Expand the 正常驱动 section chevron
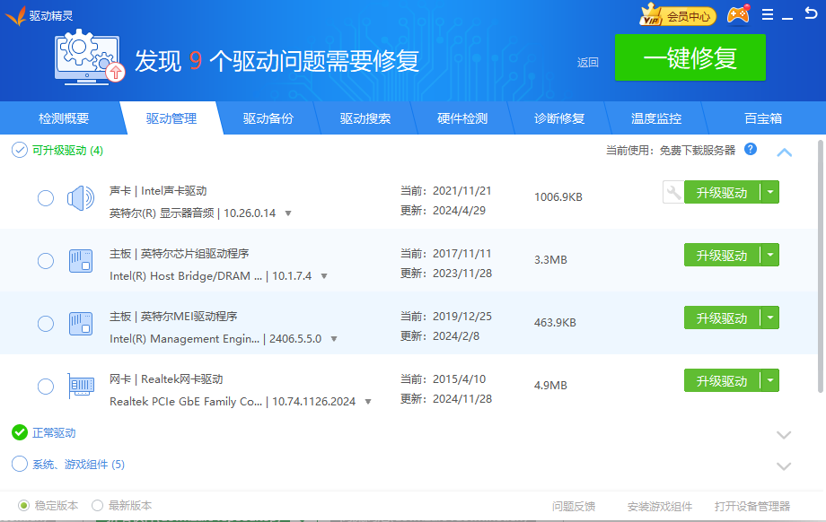Screen dimensions: 826x522 784,434
